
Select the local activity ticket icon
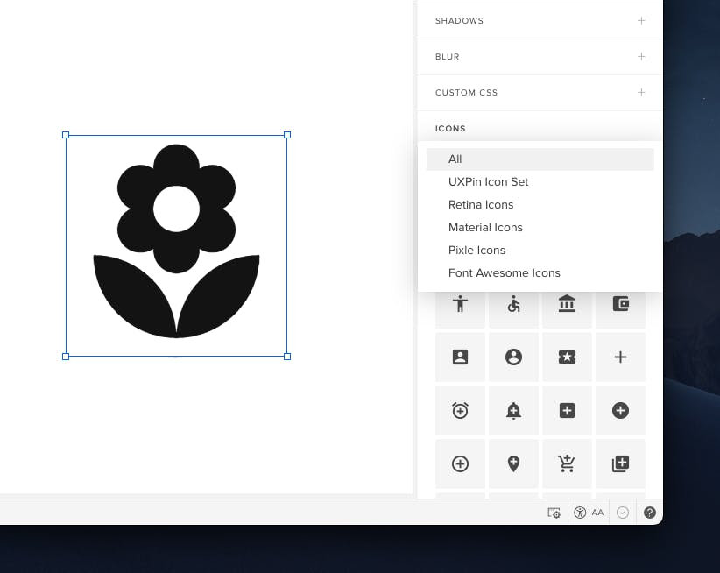(x=567, y=357)
